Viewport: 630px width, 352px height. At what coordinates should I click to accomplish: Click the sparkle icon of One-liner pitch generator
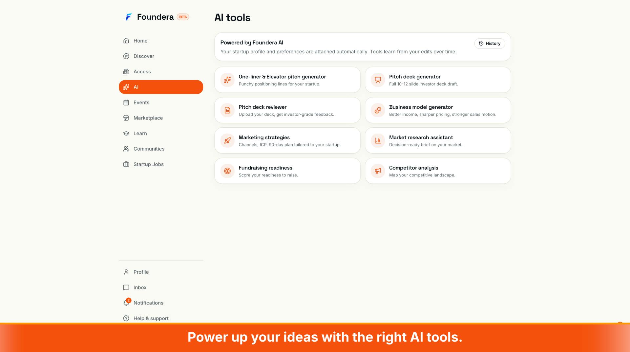click(227, 80)
